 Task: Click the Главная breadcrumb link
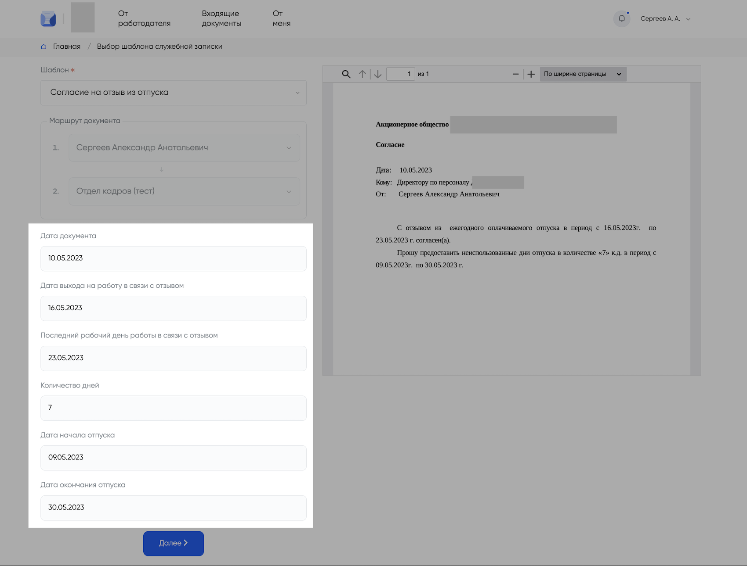point(67,47)
